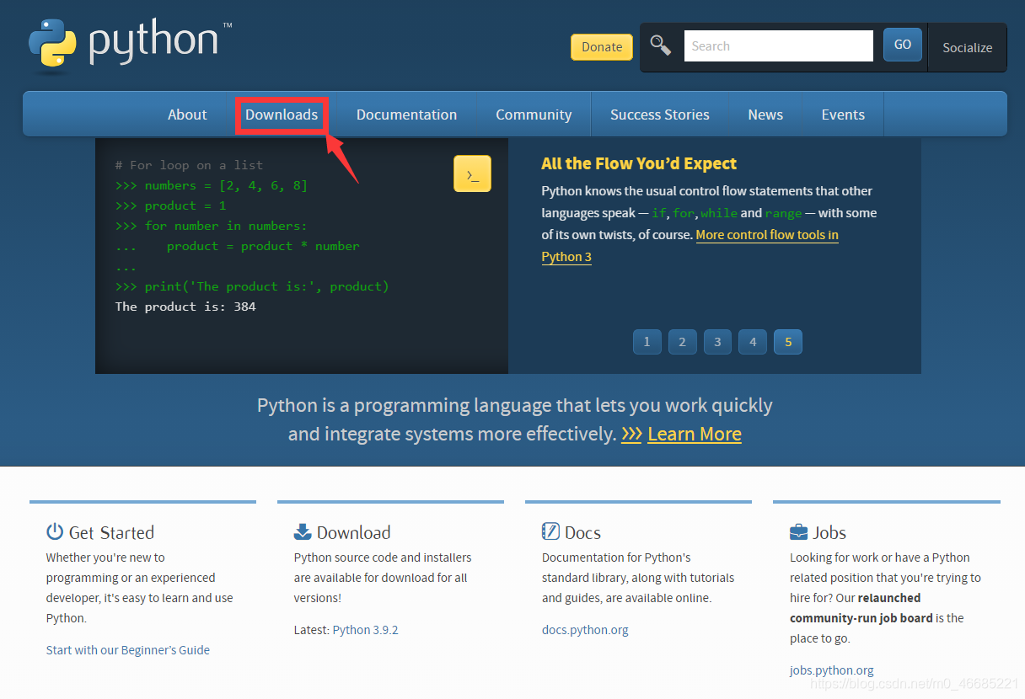
Task: Open the Events menu
Action: point(843,115)
